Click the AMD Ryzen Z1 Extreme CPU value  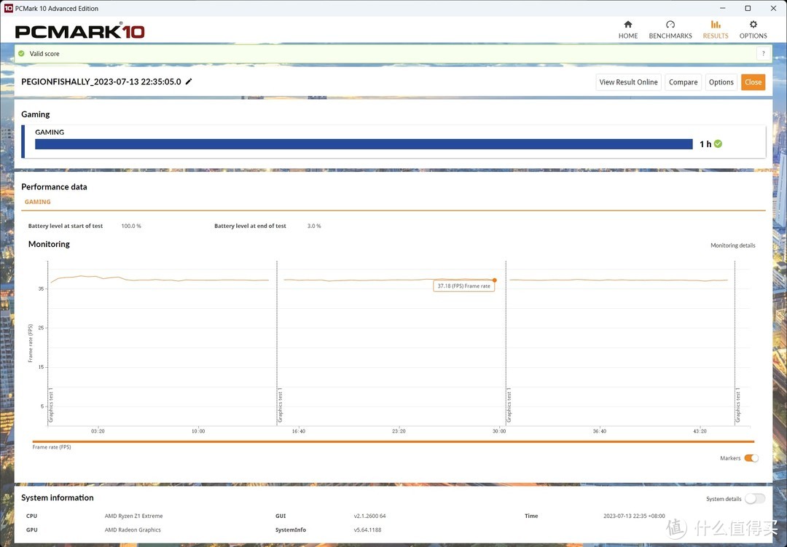133,516
